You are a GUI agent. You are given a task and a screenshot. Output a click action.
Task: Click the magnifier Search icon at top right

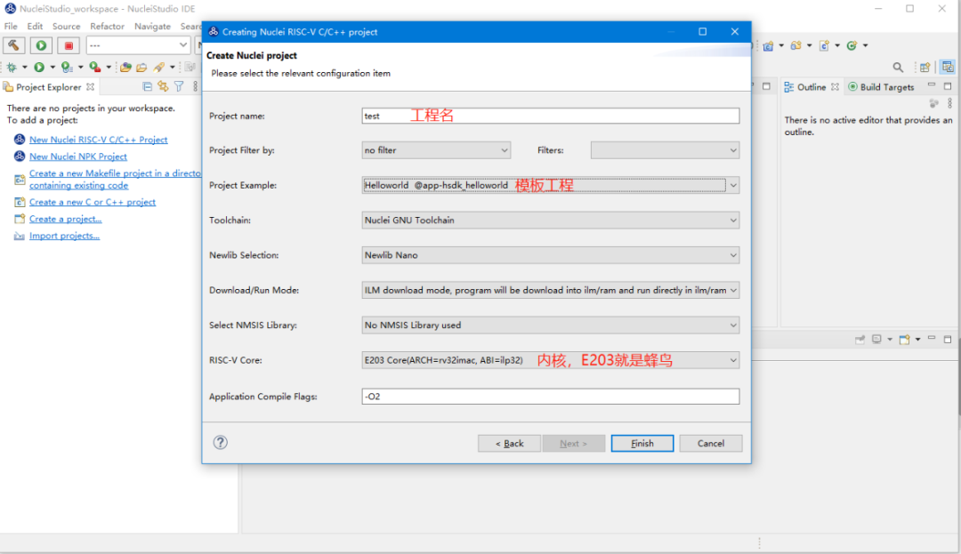(898, 68)
